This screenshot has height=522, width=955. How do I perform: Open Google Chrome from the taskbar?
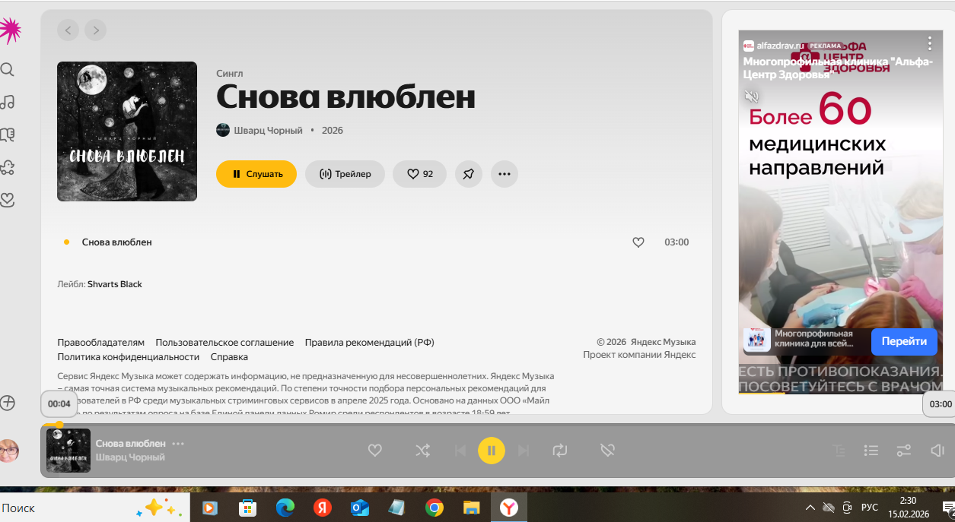435,508
